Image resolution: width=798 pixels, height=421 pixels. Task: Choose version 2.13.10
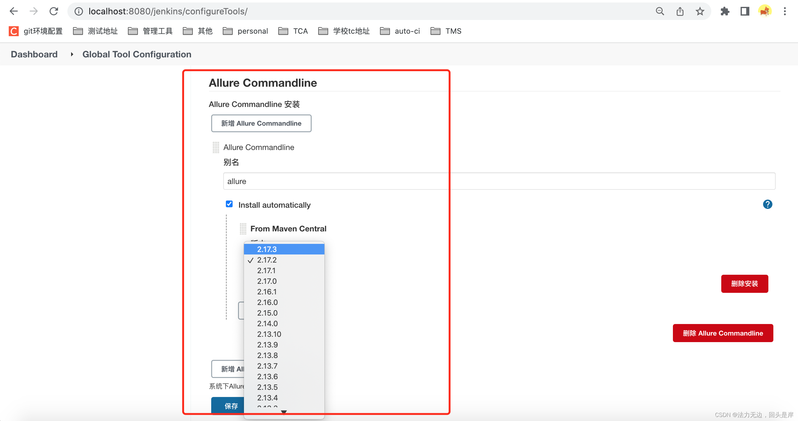[284, 334]
